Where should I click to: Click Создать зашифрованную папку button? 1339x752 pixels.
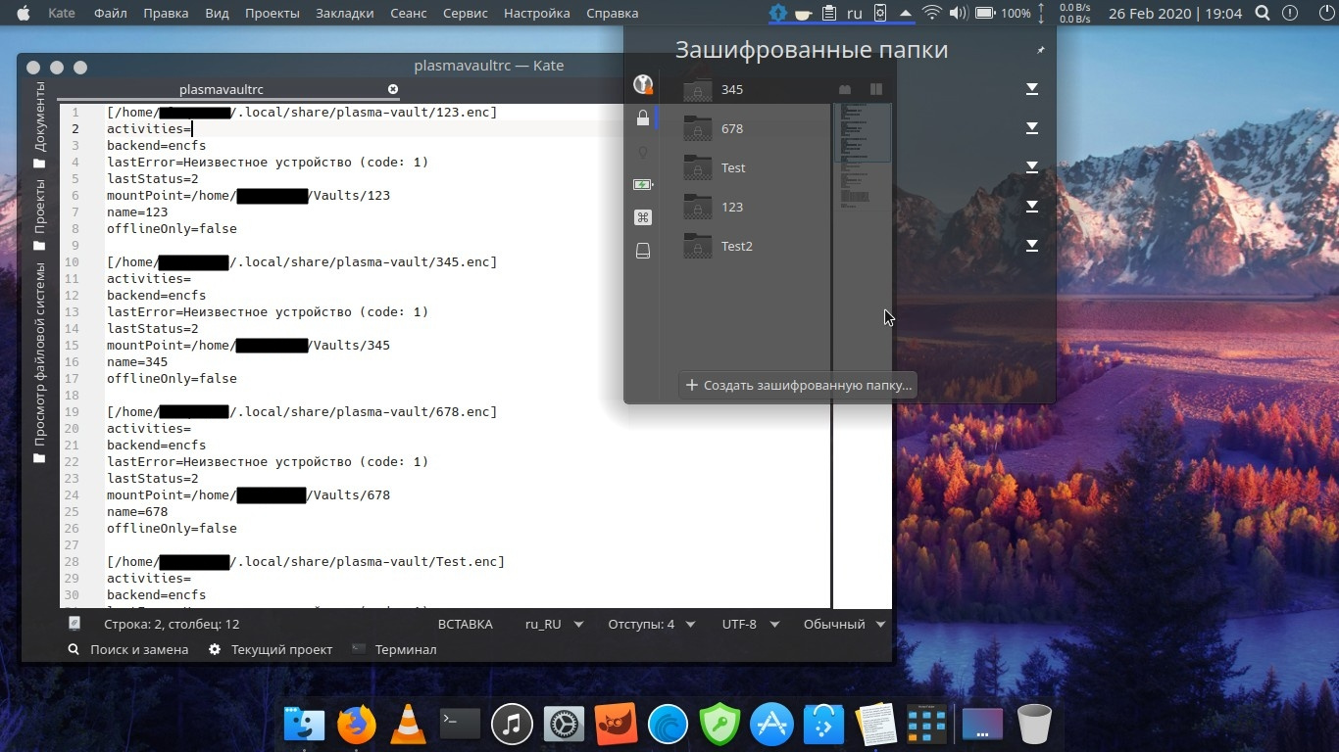click(798, 385)
